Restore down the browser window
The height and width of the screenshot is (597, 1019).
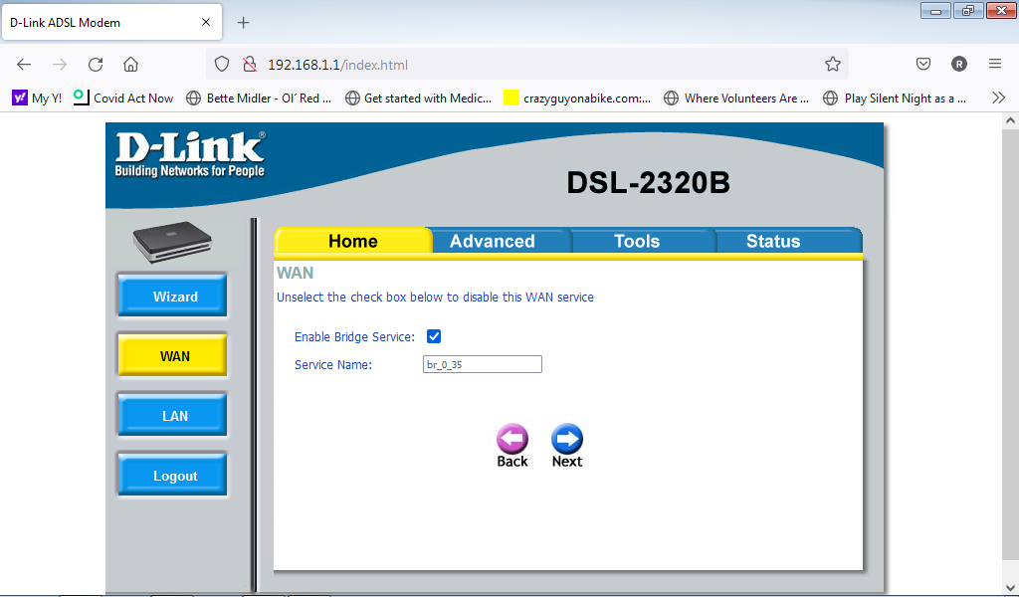(968, 11)
